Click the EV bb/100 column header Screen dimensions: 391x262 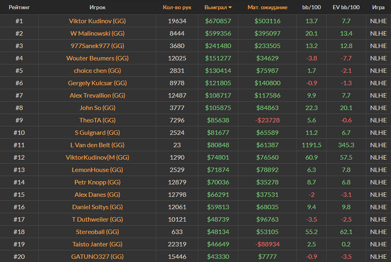click(346, 8)
